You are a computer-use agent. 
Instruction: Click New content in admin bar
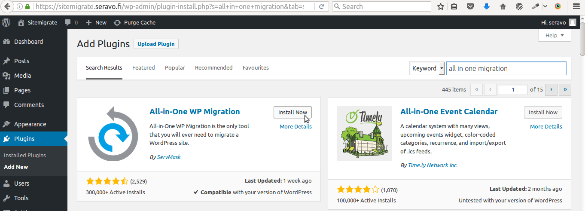click(96, 22)
